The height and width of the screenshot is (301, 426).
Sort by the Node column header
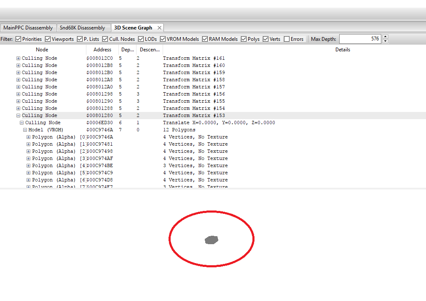pos(42,50)
